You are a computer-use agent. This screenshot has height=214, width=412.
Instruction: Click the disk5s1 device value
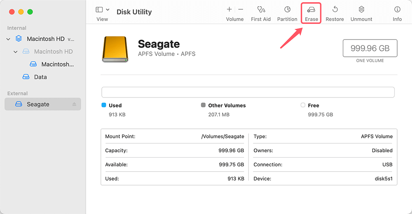[x=384, y=179]
